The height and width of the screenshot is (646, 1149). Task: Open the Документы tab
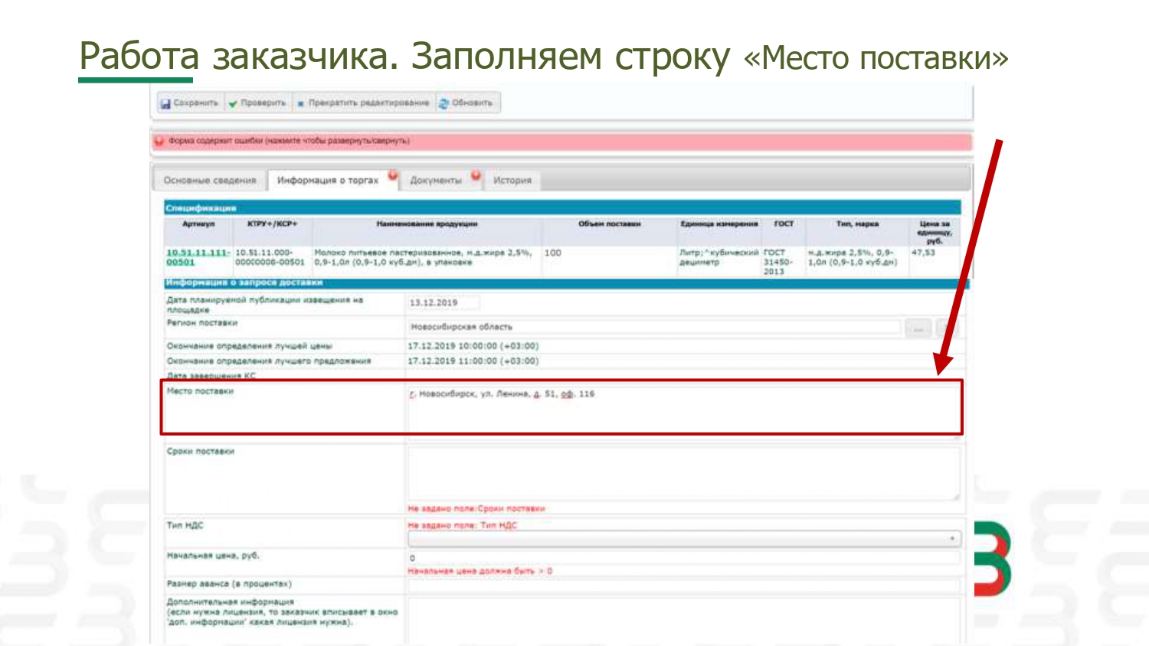point(435,181)
